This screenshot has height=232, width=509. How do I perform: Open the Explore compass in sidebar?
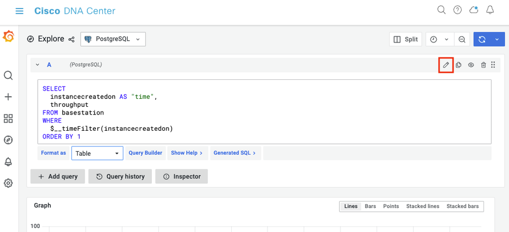tap(8, 140)
